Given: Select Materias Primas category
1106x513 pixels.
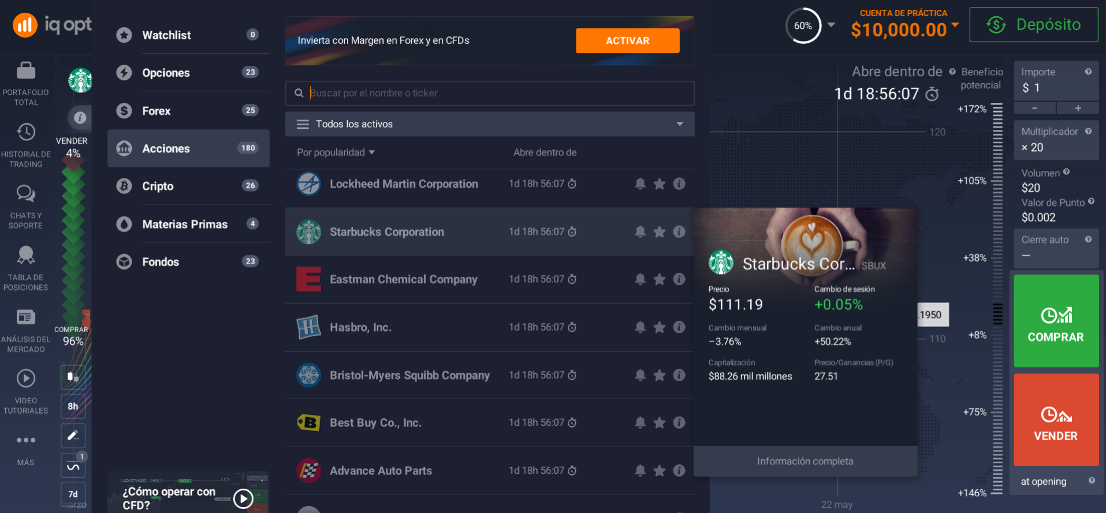Looking at the screenshot, I should pos(188,224).
